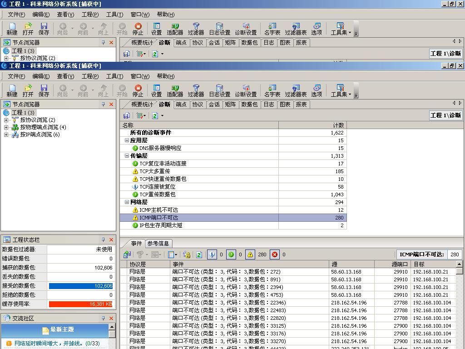Select the IP包生存周期太短 diagnosis row
Screen dimensions: 465x349
click(161, 225)
